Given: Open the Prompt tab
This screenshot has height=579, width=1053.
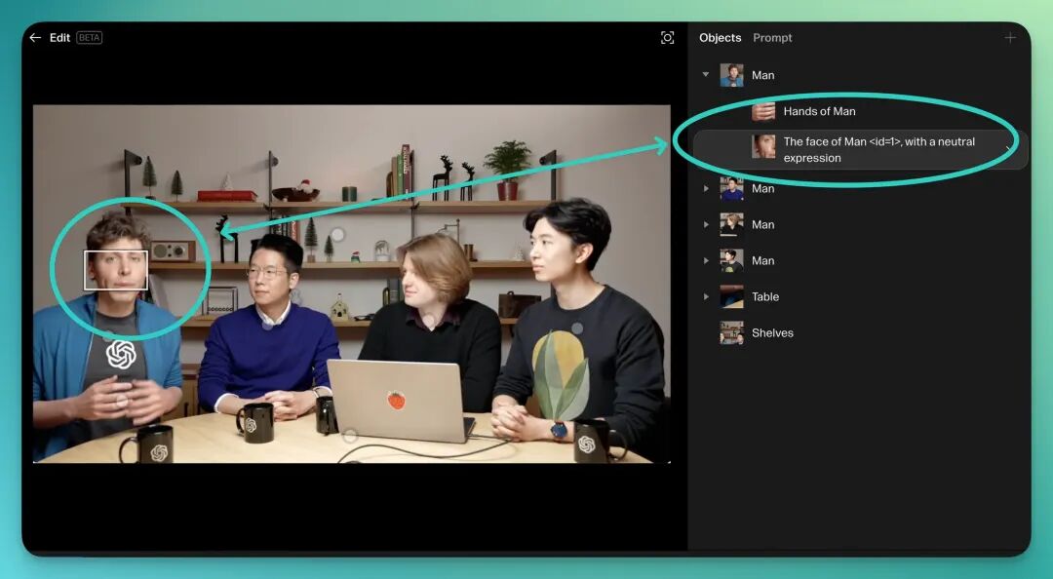Looking at the screenshot, I should (x=772, y=38).
